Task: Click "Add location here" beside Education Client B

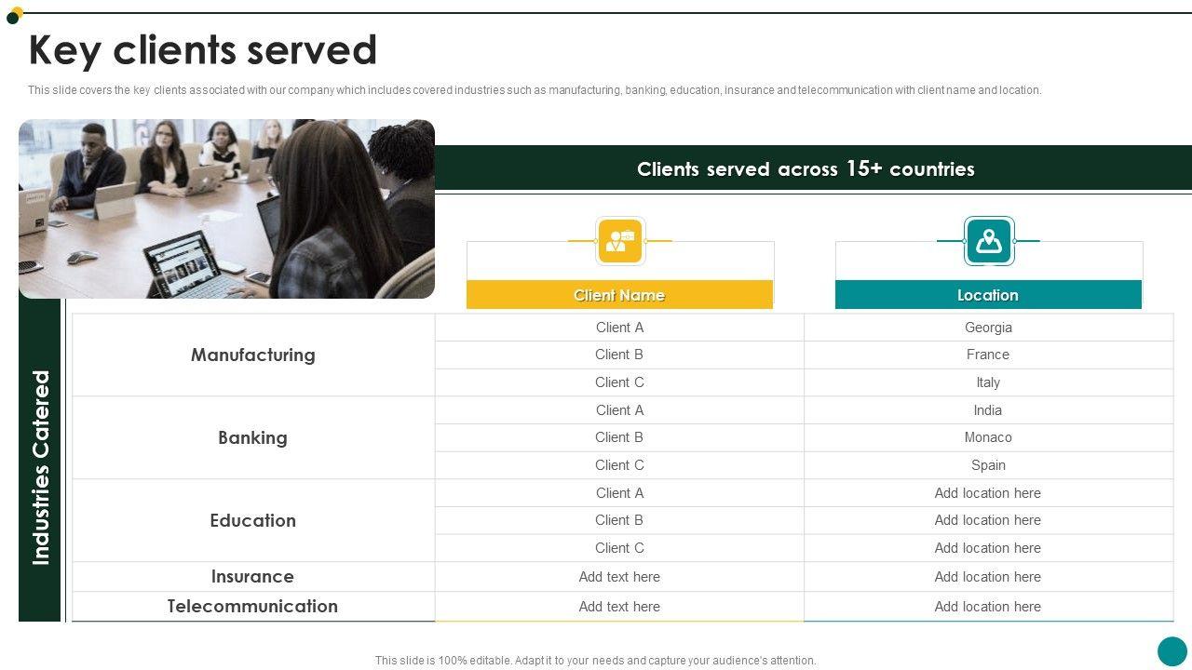Action: pyautogui.click(x=988, y=520)
